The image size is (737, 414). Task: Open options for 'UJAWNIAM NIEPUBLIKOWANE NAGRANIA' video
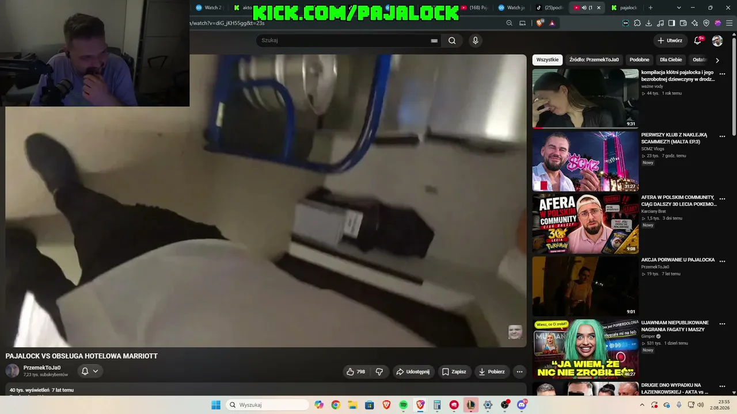722,324
